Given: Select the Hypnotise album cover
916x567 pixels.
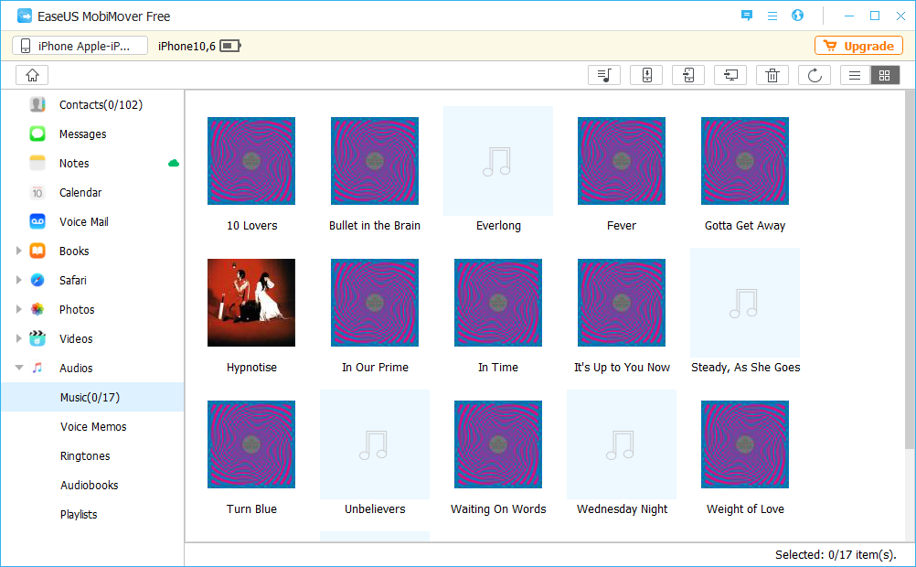Looking at the screenshot, I should click(251, 303).
